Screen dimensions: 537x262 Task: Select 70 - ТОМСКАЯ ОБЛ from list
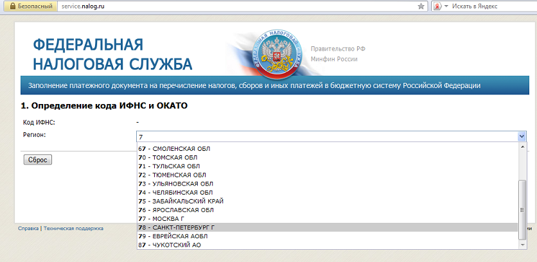(327, 157)
